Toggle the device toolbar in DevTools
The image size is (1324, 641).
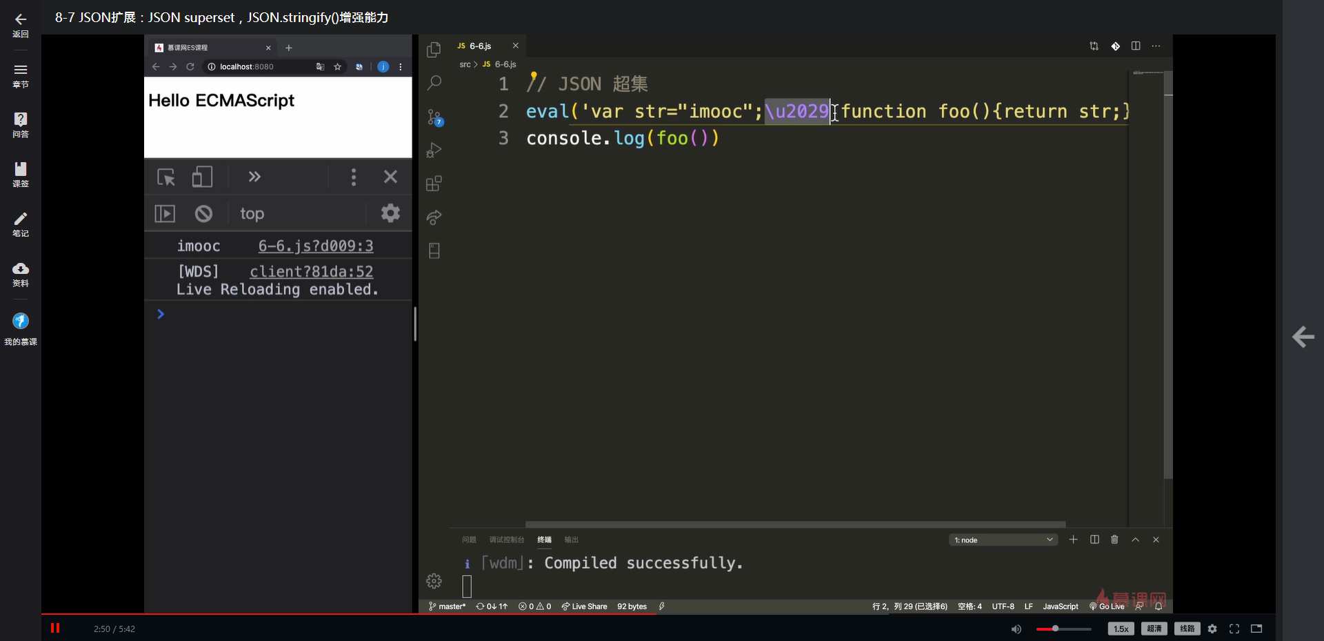[202, 177]
